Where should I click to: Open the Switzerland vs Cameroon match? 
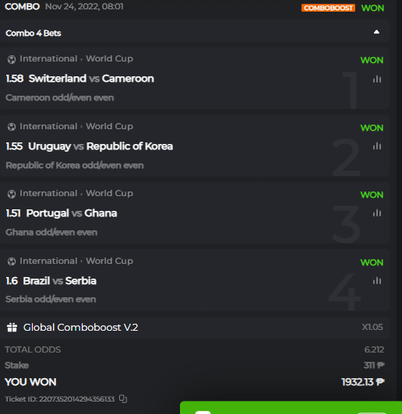pos(91,79)
